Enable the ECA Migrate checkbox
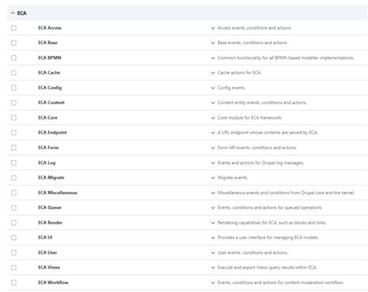This screenshot has height=292, width=368. point(14,178)
